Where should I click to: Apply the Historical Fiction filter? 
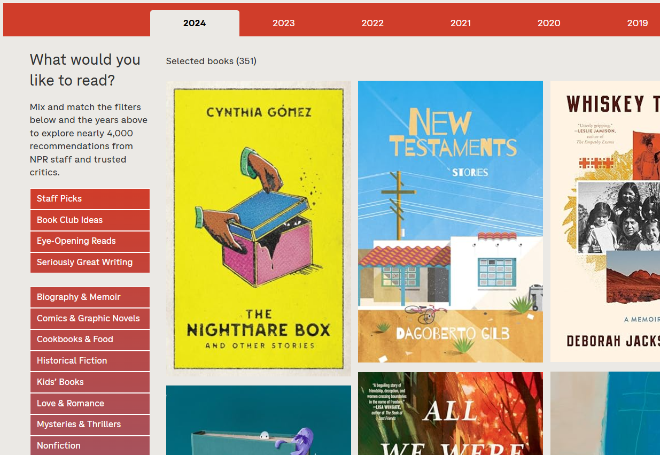pos(90,361)
